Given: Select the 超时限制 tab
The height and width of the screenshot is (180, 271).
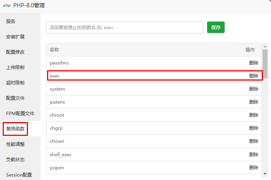Looking at the screenshot, I should click(x=15, y=83).
